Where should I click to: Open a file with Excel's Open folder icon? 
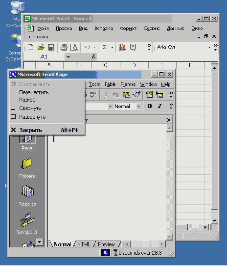pyautogui.click(x=41, y=47)
